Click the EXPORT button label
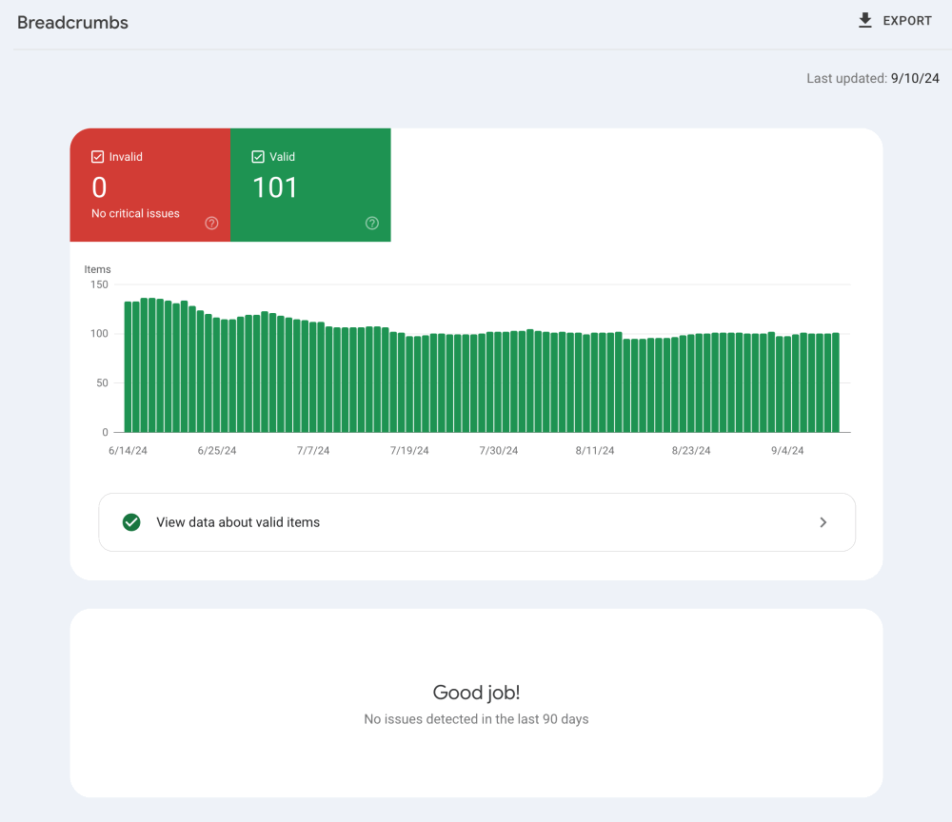 907,21
